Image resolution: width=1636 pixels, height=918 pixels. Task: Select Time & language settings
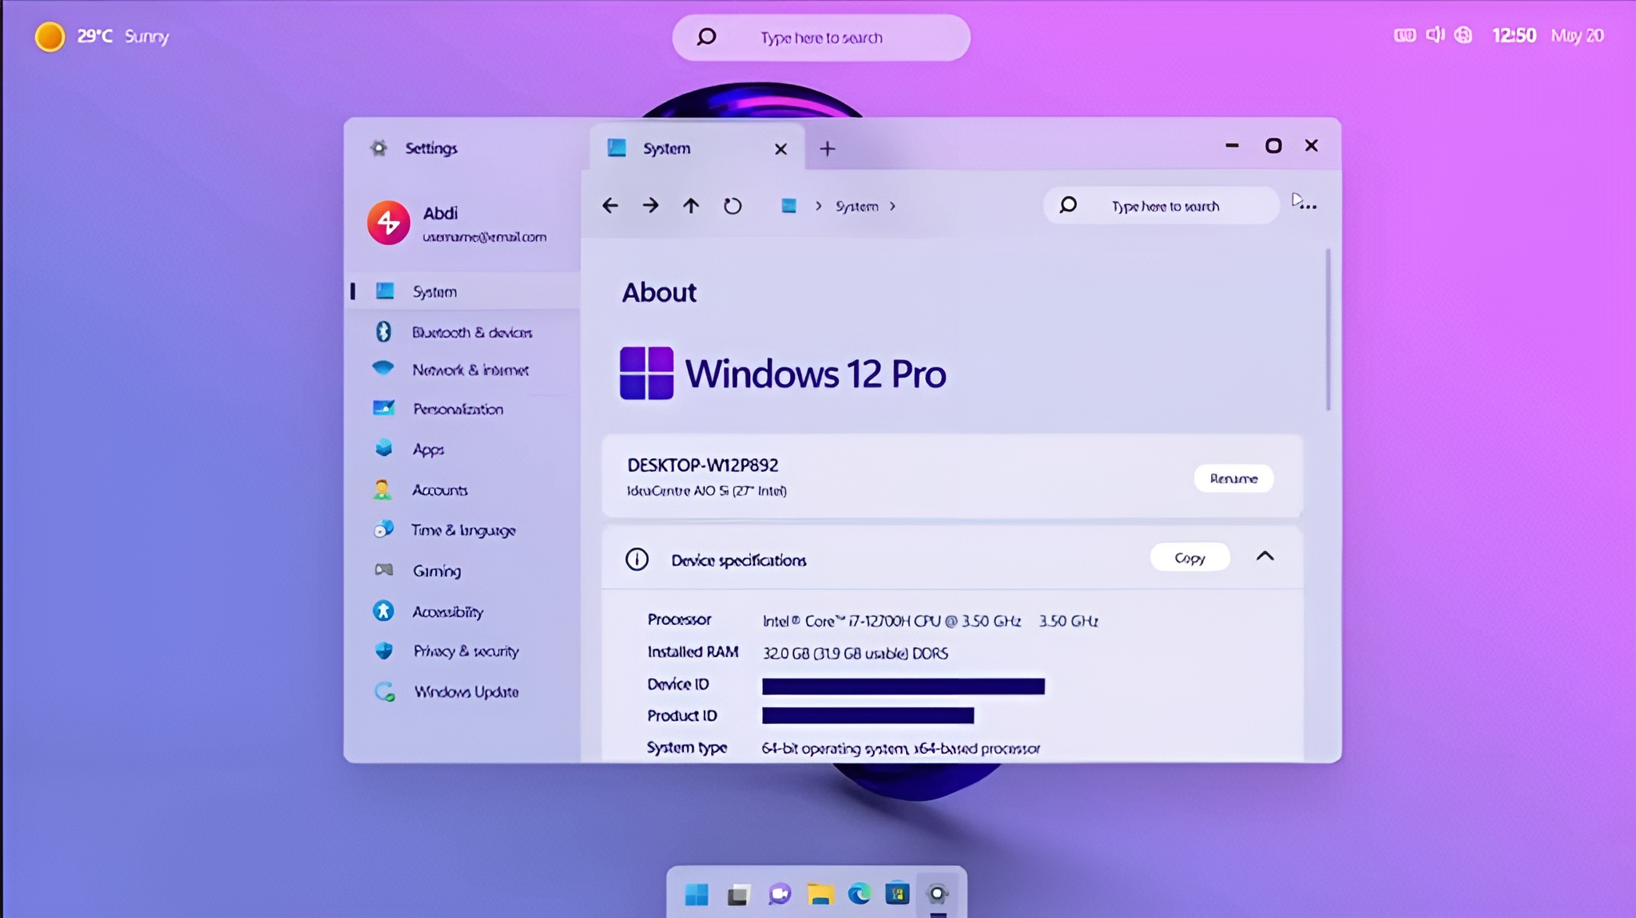463,530
